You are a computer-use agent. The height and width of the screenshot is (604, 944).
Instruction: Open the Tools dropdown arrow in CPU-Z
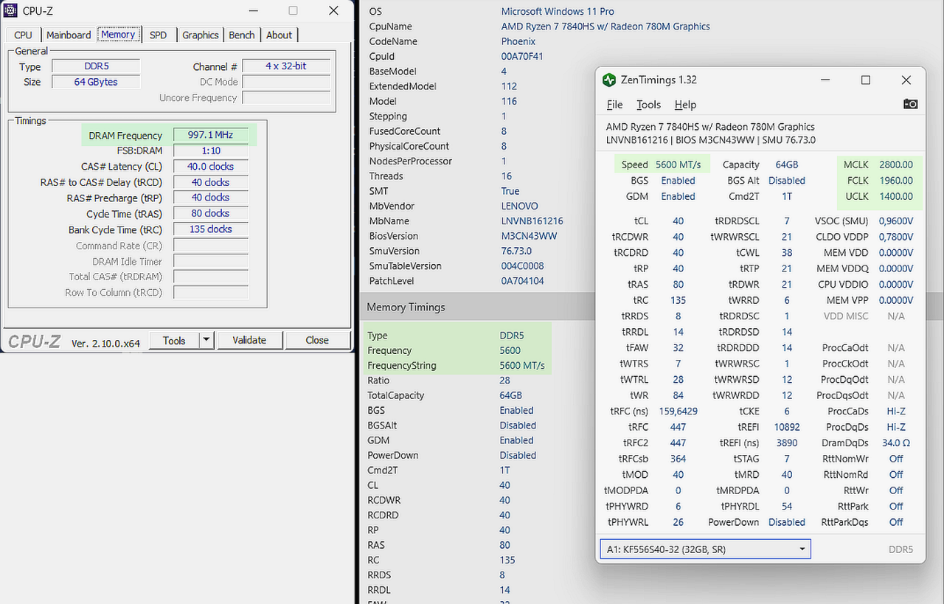[x=206, y=340]
